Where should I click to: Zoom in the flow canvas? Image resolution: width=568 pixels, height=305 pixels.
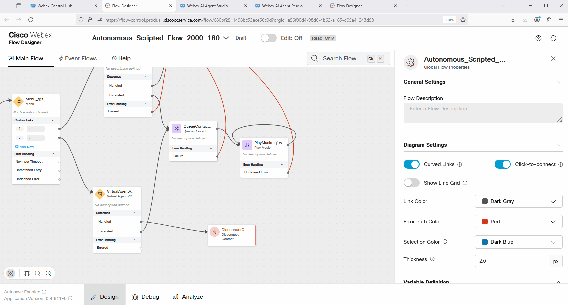tap(49, 273)
